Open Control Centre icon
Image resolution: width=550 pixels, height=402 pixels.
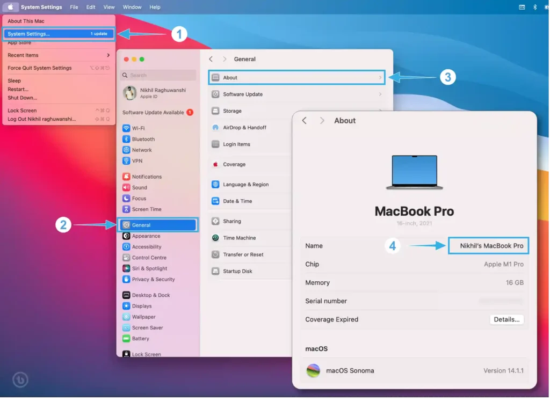pyautogui.click(x=126, y=258)
